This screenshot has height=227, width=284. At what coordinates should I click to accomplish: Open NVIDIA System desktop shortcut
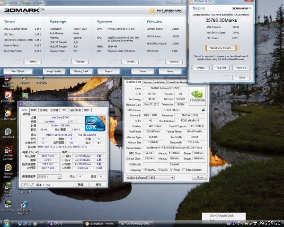tap(8, 189)
